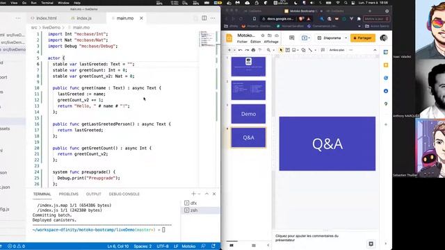Open Google Calendar in the Slides side panel
The width and height of the screenshot is (445, 250).
(x=386, y=52)
